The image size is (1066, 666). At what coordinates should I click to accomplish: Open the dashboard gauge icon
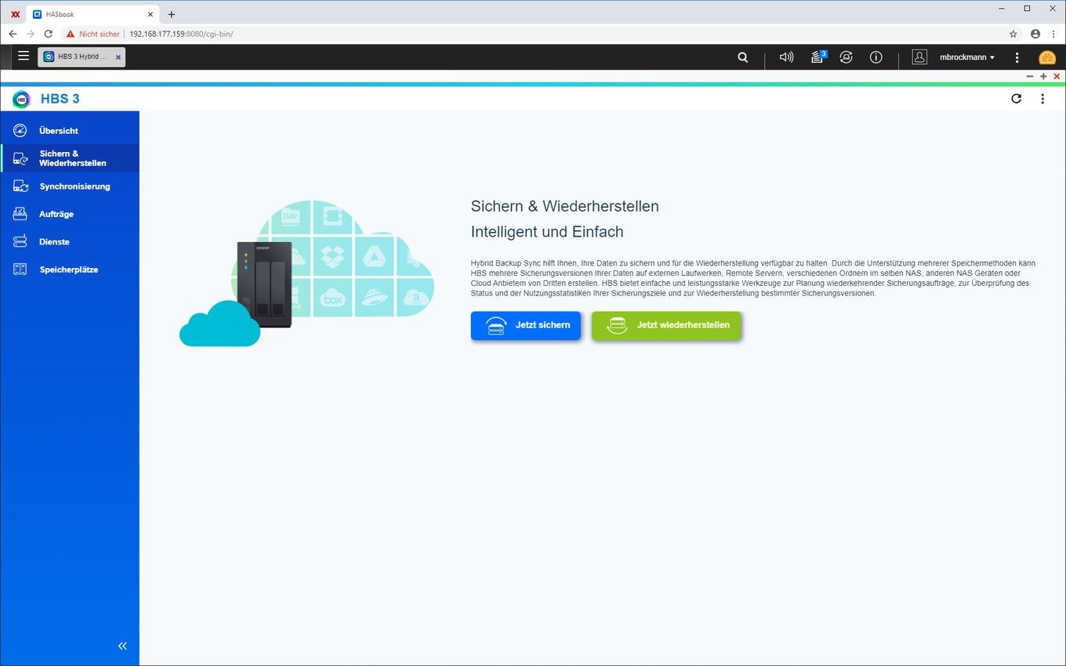point(1046,57)
